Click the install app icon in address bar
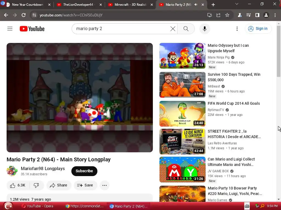Image resolution: width=281 pixels, height=210 pixels. (209, 15)
